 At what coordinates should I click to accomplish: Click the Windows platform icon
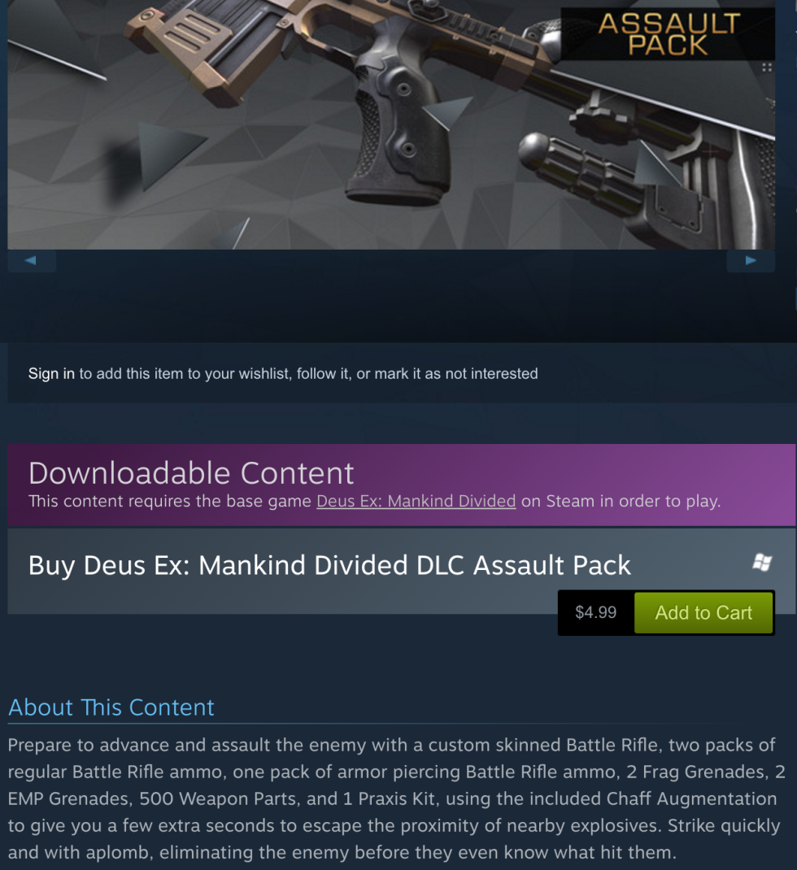pyautogui.click(x=762, y=563)
